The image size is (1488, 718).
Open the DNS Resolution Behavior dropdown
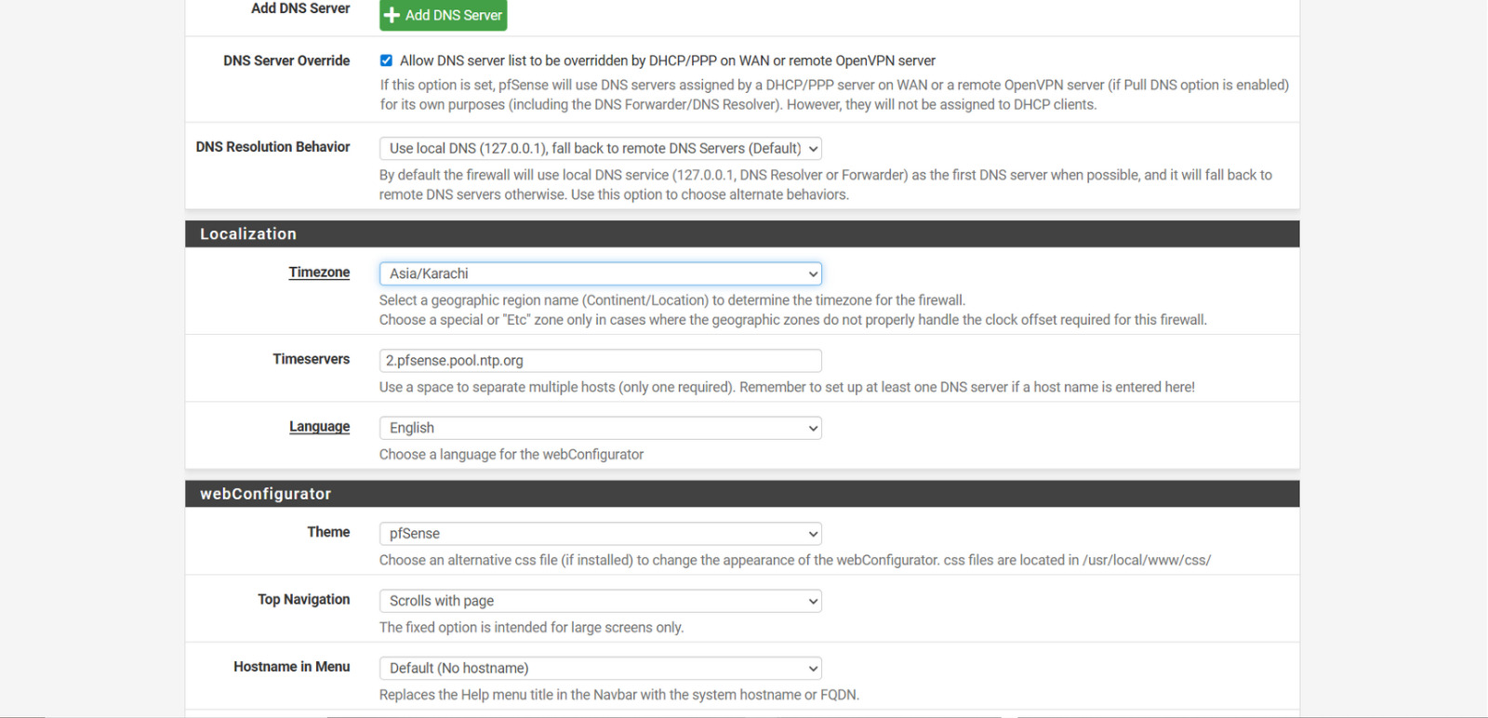pyautogui.click(x=600, y=149)
